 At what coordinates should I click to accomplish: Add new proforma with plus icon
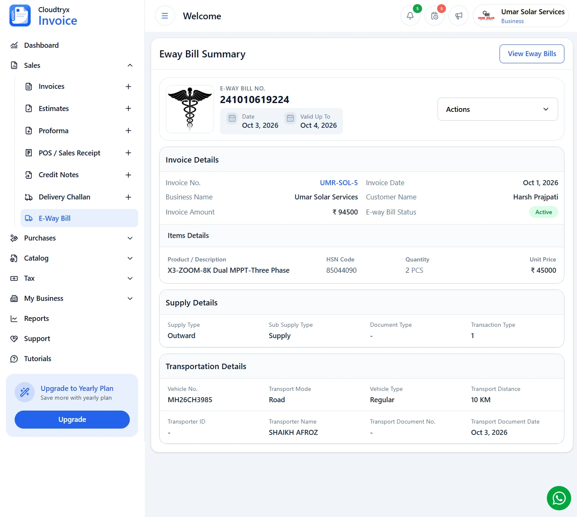(128, 131)
